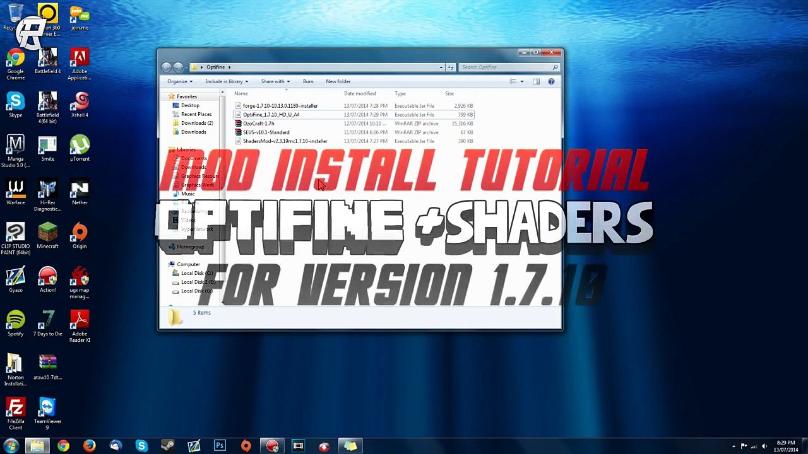Open Downloads (2) in Favorites
The image size is (808, 454).
(196, 123)
